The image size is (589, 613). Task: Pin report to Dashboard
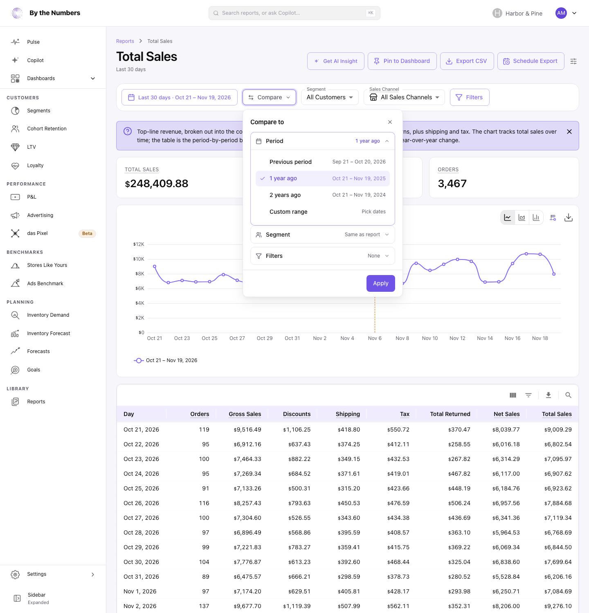tap(402, 61)
